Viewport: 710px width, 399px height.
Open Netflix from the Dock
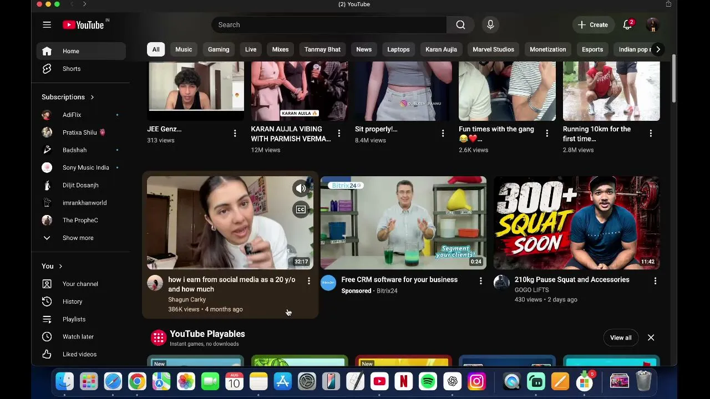click(404, 381)
